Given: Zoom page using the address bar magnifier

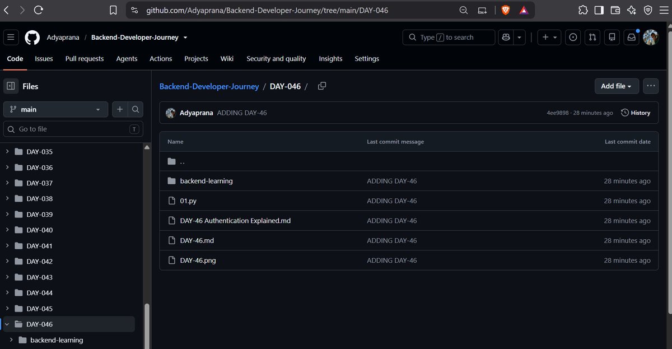Looking at the screenshot, I should pos(464,10).
